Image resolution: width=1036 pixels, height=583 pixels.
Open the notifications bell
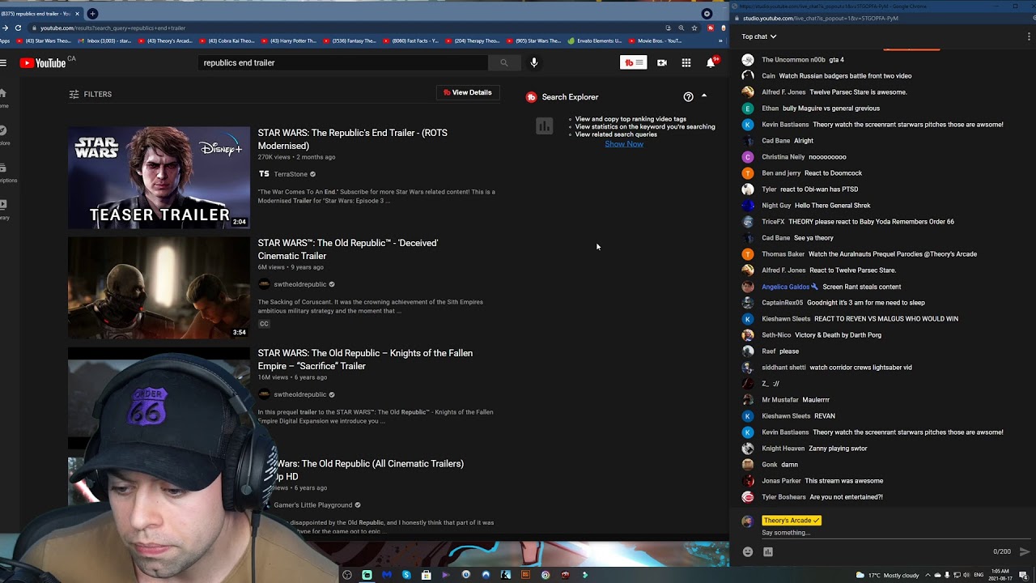[711, 62]
